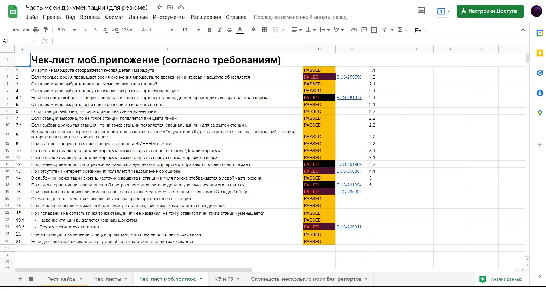Click the Merge cells icon
Image resolution: width=546 pixels, height=291 pixels.
(x=275, y=30)
